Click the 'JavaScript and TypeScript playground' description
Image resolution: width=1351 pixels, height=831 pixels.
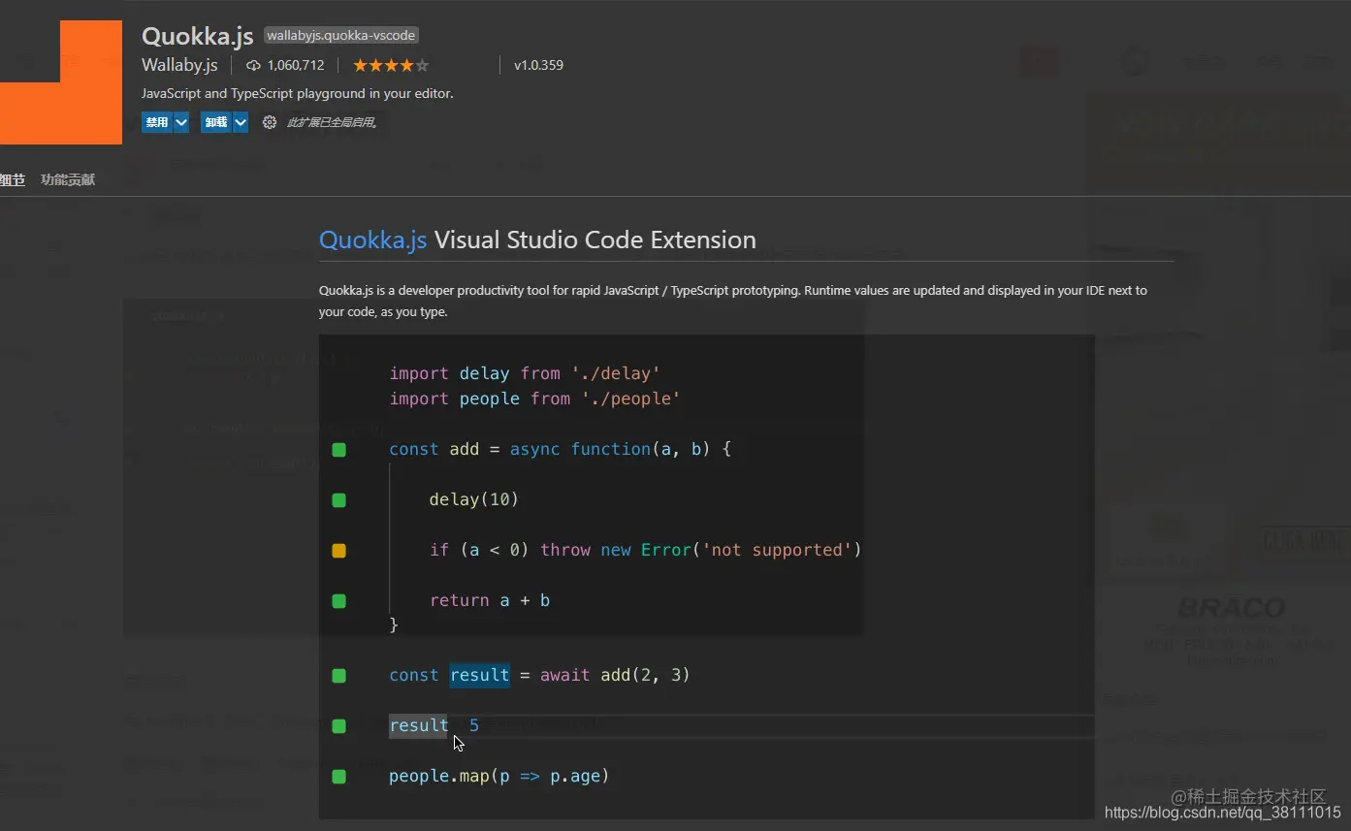click(298, 93)
